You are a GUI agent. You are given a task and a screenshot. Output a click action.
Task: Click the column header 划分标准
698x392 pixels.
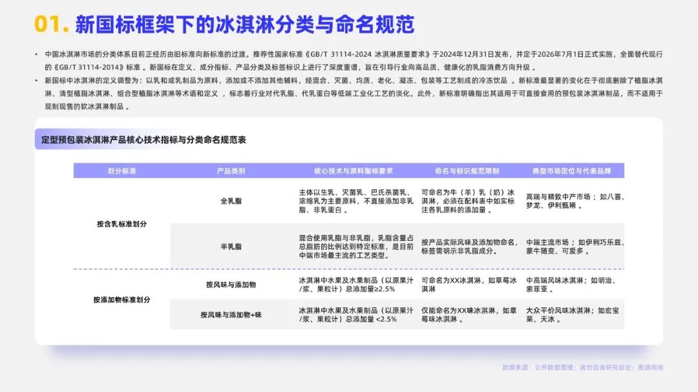pyautogui.click(x=122, y=171)
